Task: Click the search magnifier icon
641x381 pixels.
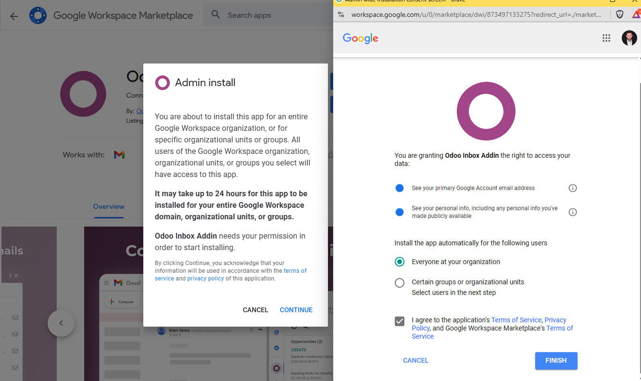Action: [x=216, y=15]
